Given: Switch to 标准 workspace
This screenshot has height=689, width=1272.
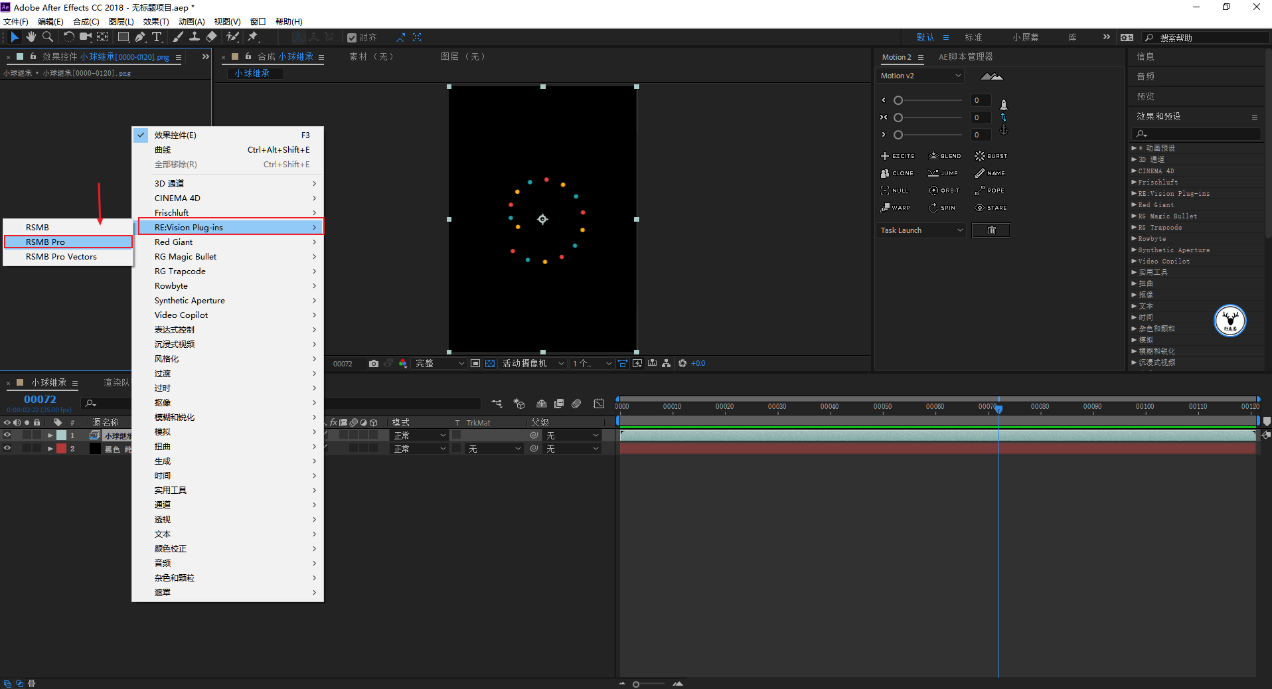Looking at the screenshot, I should click(973, 38).
